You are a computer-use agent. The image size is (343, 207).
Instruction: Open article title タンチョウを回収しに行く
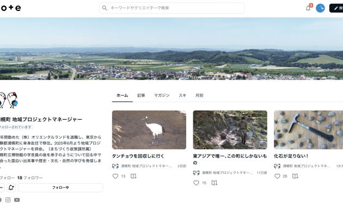click(138, 156)
